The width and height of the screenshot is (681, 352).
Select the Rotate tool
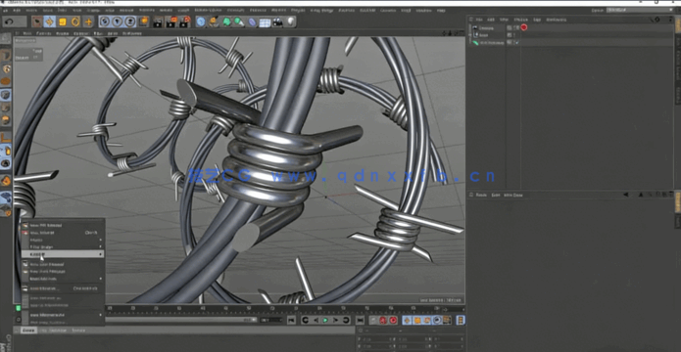coord(75,22)
